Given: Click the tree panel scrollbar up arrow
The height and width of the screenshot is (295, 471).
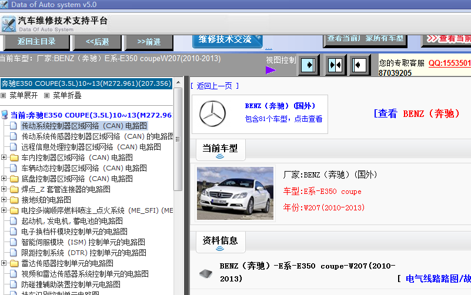Looking at the screenshot, I should 178,82.
